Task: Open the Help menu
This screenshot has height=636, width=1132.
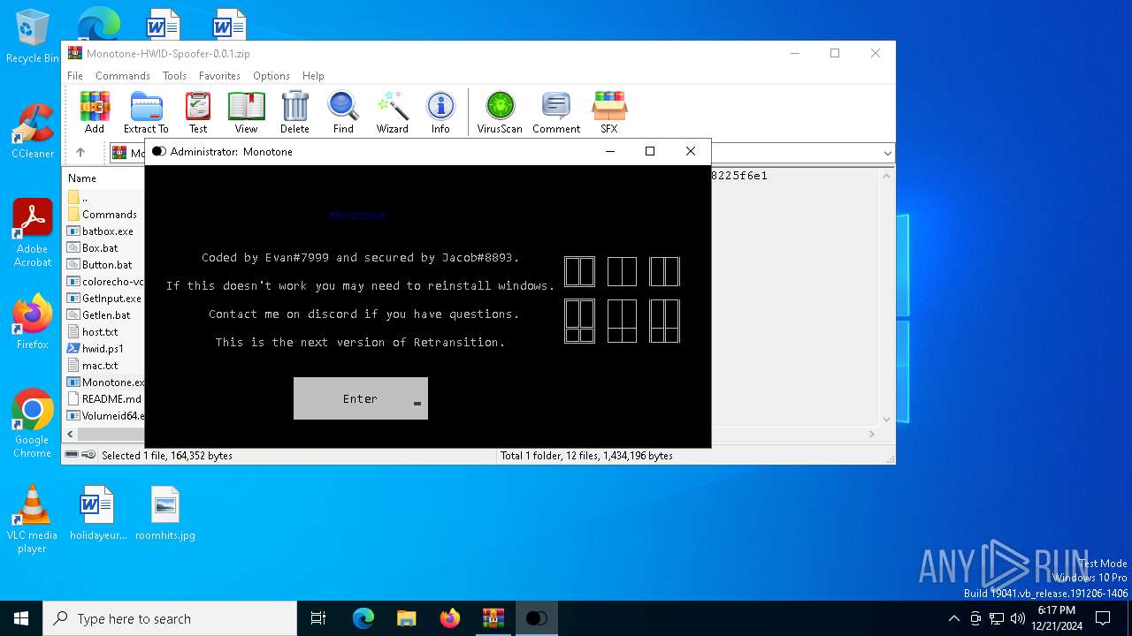Action: (313, 76)
